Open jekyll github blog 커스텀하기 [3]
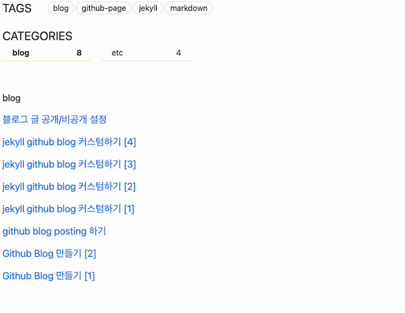The width and height of the screenshot is (405, 313). coord(70,164)
